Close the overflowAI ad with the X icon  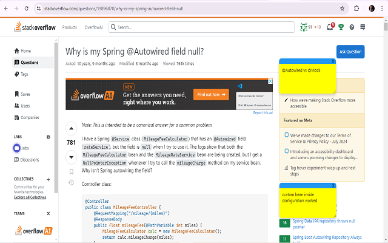(270, 81)
